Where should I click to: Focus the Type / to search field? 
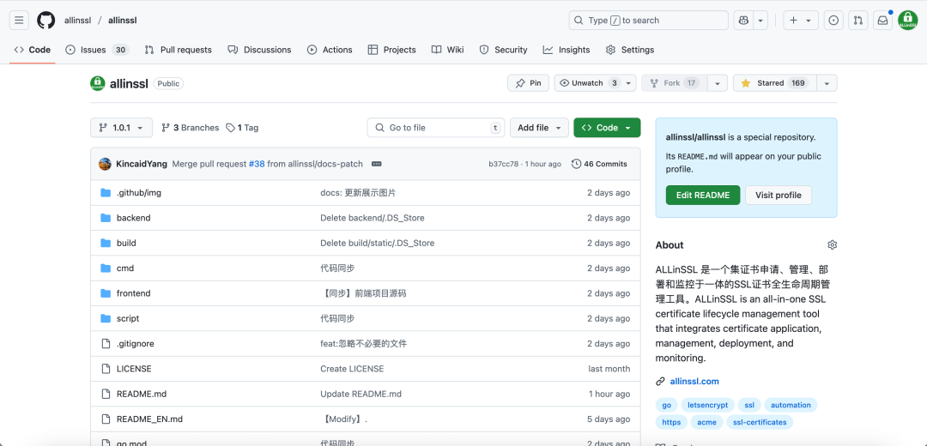[x=649, y=20]
